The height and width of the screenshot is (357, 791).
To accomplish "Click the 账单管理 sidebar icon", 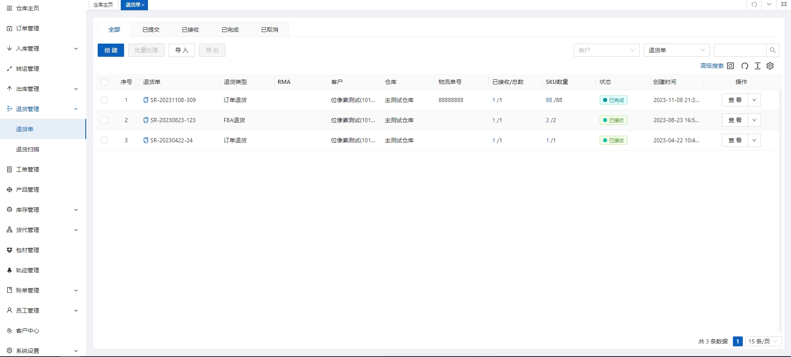I will pyautogui.click(x=9, y=290).
